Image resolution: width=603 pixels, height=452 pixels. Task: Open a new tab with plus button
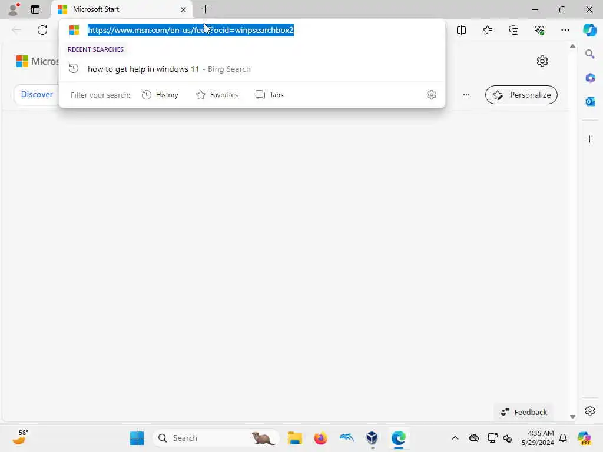pos(206,9)
